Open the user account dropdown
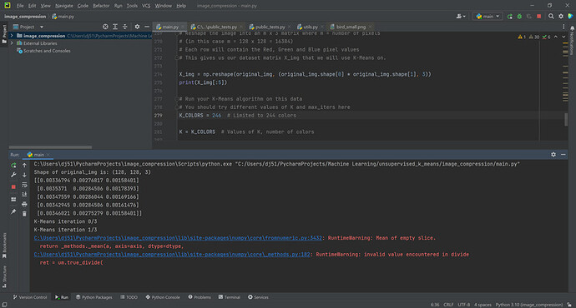The width and height of the screenshot is (576, 308). (461, 17)
